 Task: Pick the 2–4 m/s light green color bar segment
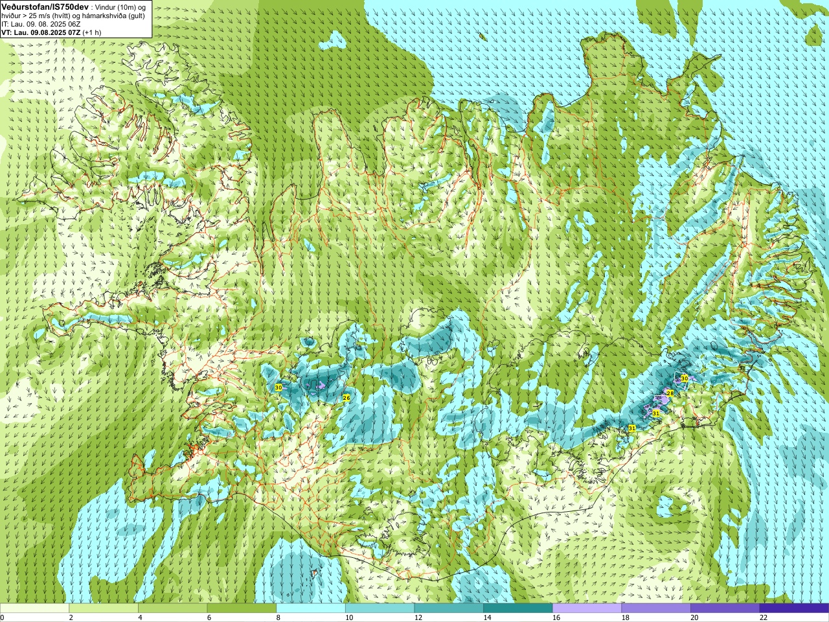point(104,608)
